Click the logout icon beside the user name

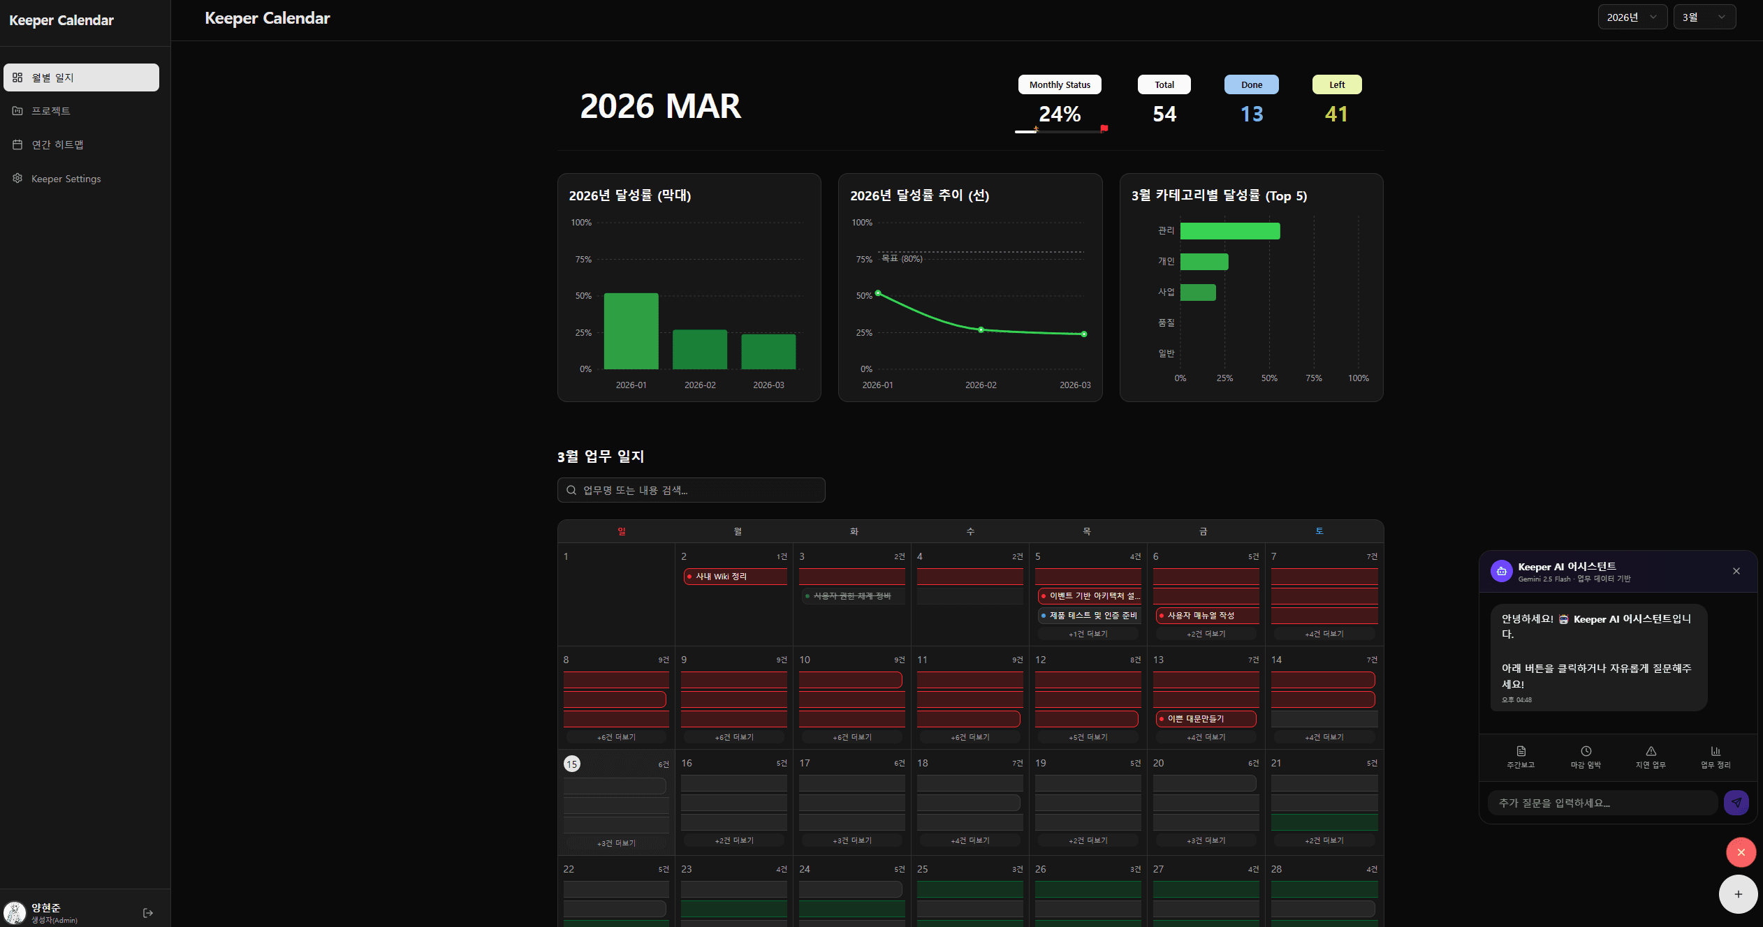(147, 912)
